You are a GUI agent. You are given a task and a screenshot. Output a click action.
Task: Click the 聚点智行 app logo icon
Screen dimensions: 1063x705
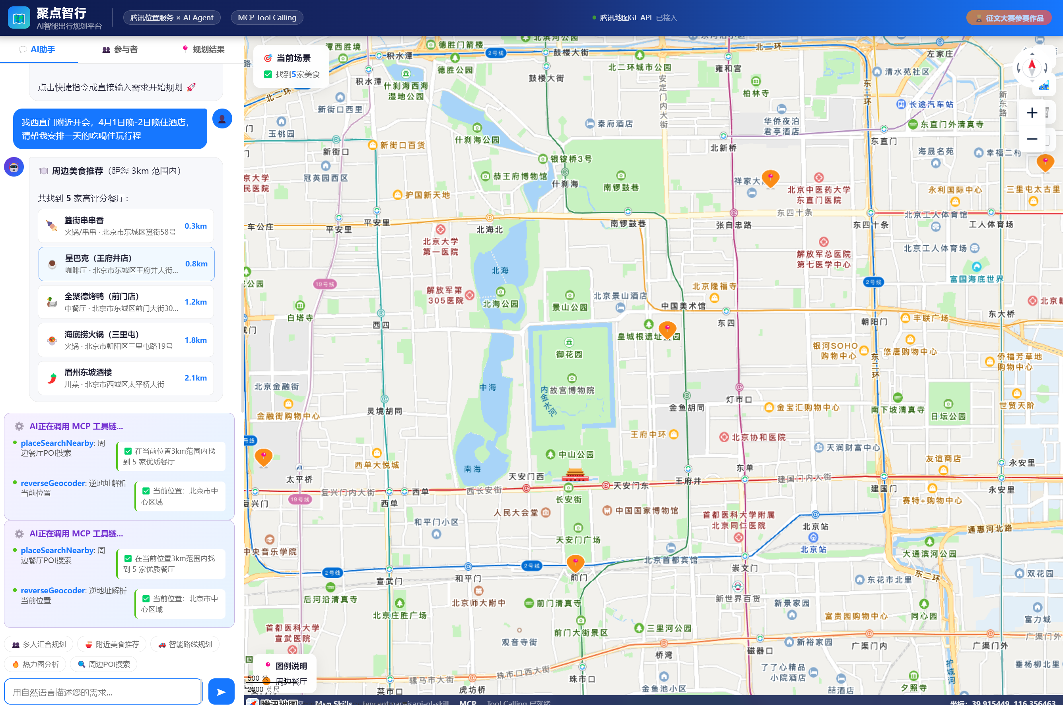(x=19, y=18)
